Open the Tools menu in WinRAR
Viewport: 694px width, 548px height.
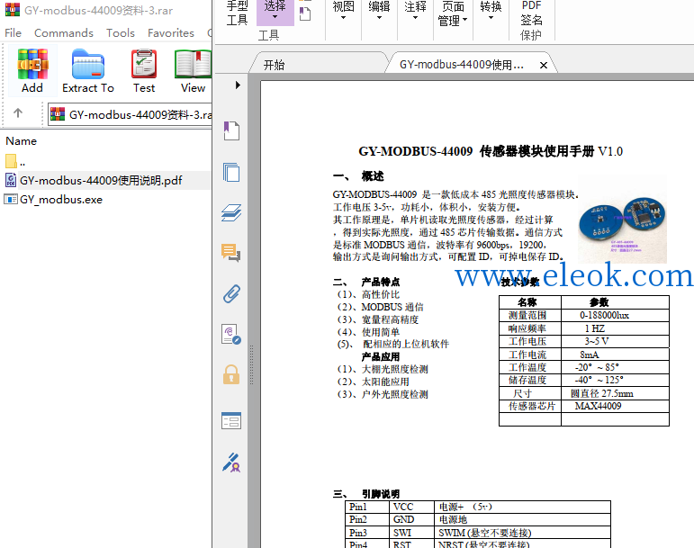coord(121,33)
